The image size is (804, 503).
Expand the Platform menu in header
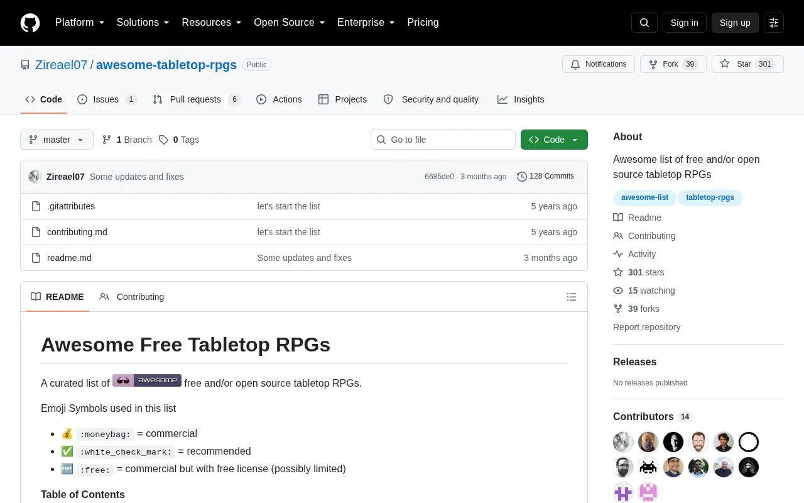[x=80, y=23]
